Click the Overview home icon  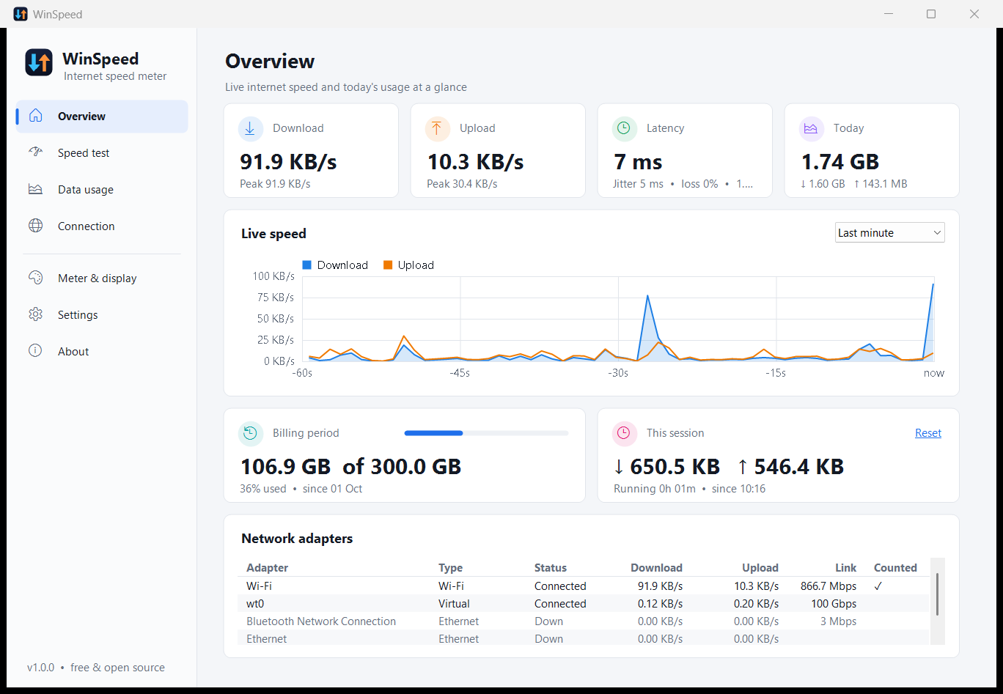tap(35, 116)
